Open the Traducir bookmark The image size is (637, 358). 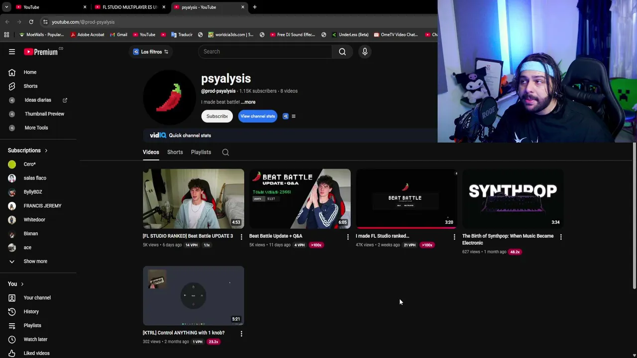coord(182,35)
